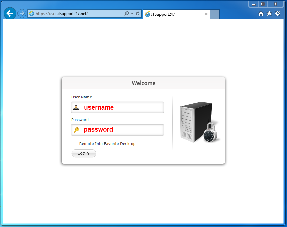Go to the browser home page icon
Viewport: 287px width, 227px height.
point(261,14)
